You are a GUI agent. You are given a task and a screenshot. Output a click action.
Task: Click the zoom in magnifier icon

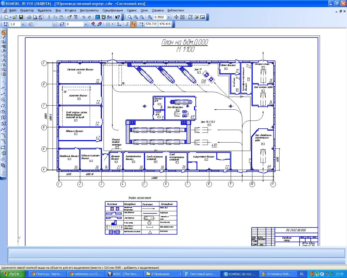tap(136, 17)
